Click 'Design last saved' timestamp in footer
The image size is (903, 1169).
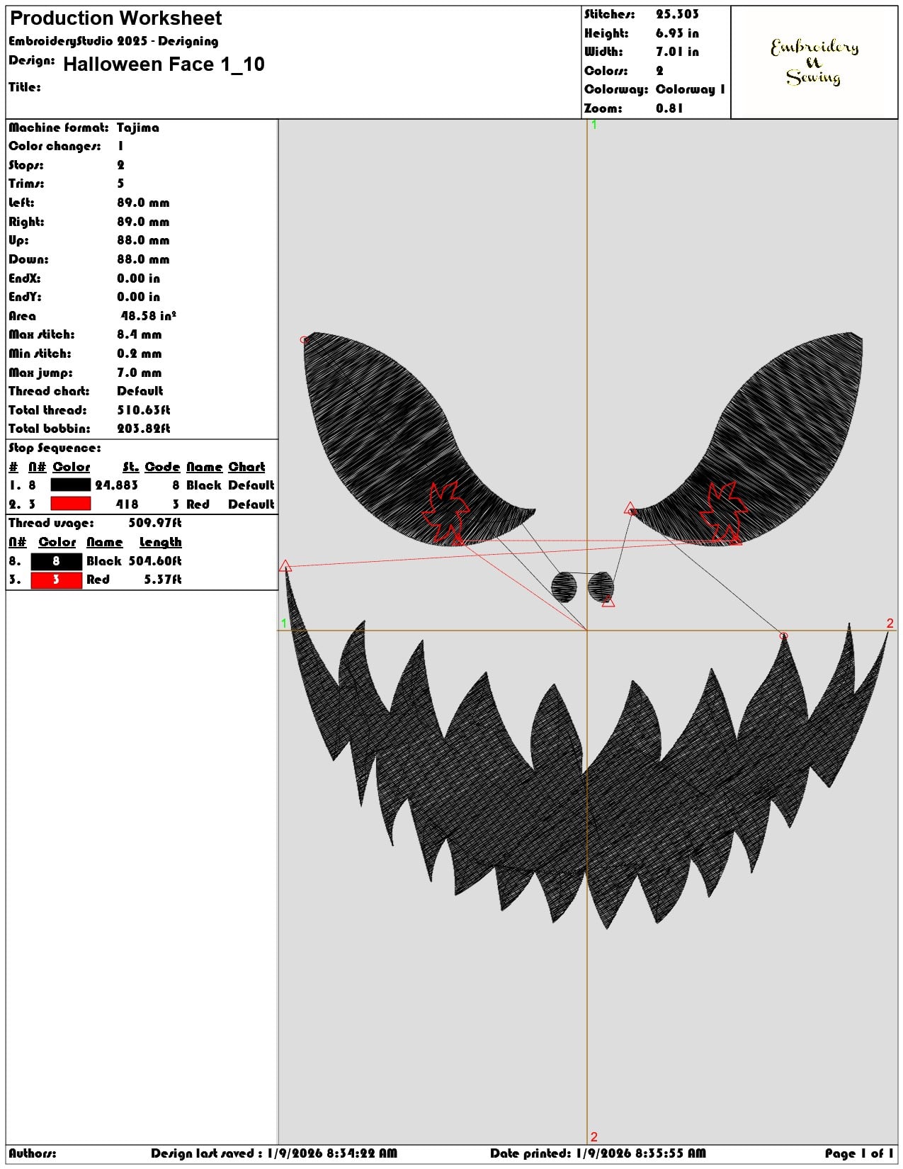(274, 1153)
